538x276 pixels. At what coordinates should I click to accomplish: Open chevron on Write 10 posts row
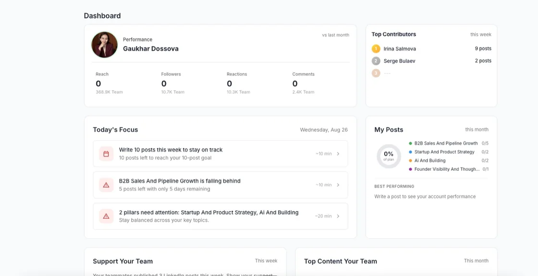[x=338, y=154]
